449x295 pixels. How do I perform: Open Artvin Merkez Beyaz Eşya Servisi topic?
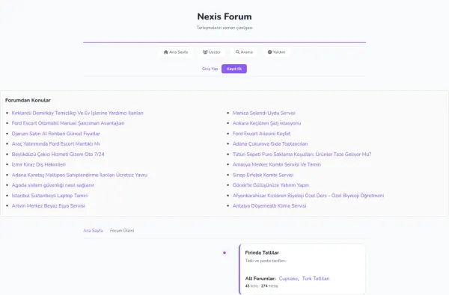tap(48, 206)
